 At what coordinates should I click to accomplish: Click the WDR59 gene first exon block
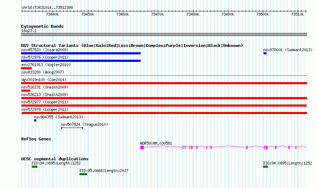pos(142,147)
